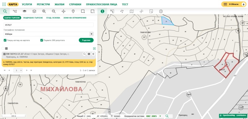Image resolution: width=248 pixels, height=119 pixels.
Task: Click the Търсене search button
Action: [x=86, y=40]
